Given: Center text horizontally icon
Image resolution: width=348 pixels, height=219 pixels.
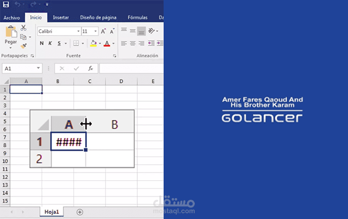Looking at the screenshot, I should (x=132, y=43).
